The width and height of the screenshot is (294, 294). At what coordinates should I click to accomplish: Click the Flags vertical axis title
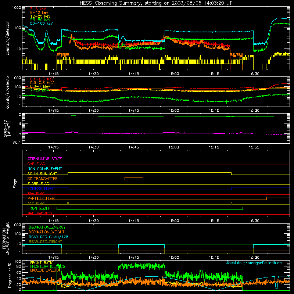15,183
